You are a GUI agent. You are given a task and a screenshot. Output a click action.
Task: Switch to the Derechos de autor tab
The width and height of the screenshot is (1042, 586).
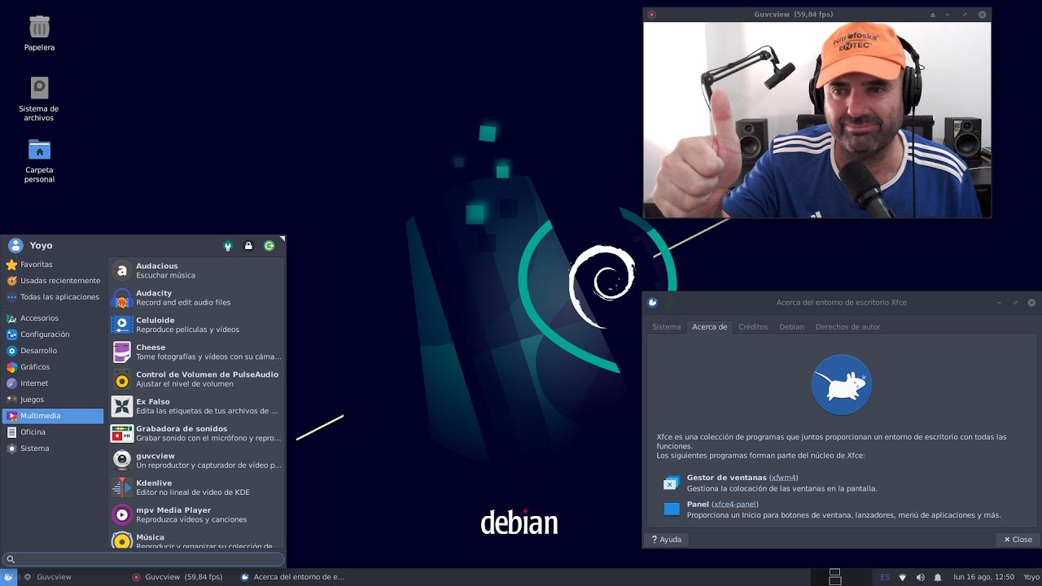click(x=847, y=326)
